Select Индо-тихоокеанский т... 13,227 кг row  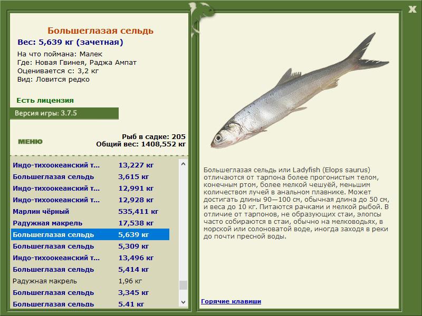coord(90,165)
